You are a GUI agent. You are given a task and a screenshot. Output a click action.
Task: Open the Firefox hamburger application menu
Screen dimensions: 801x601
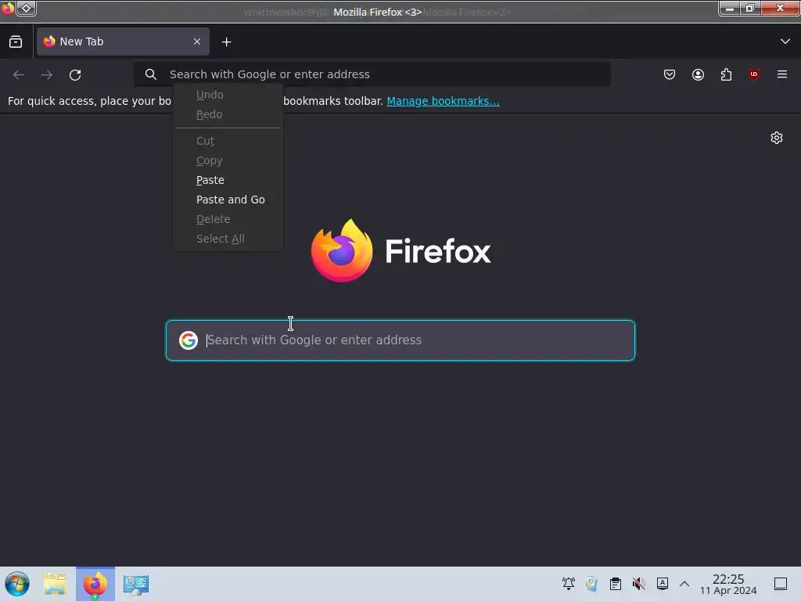coord(782,74)
